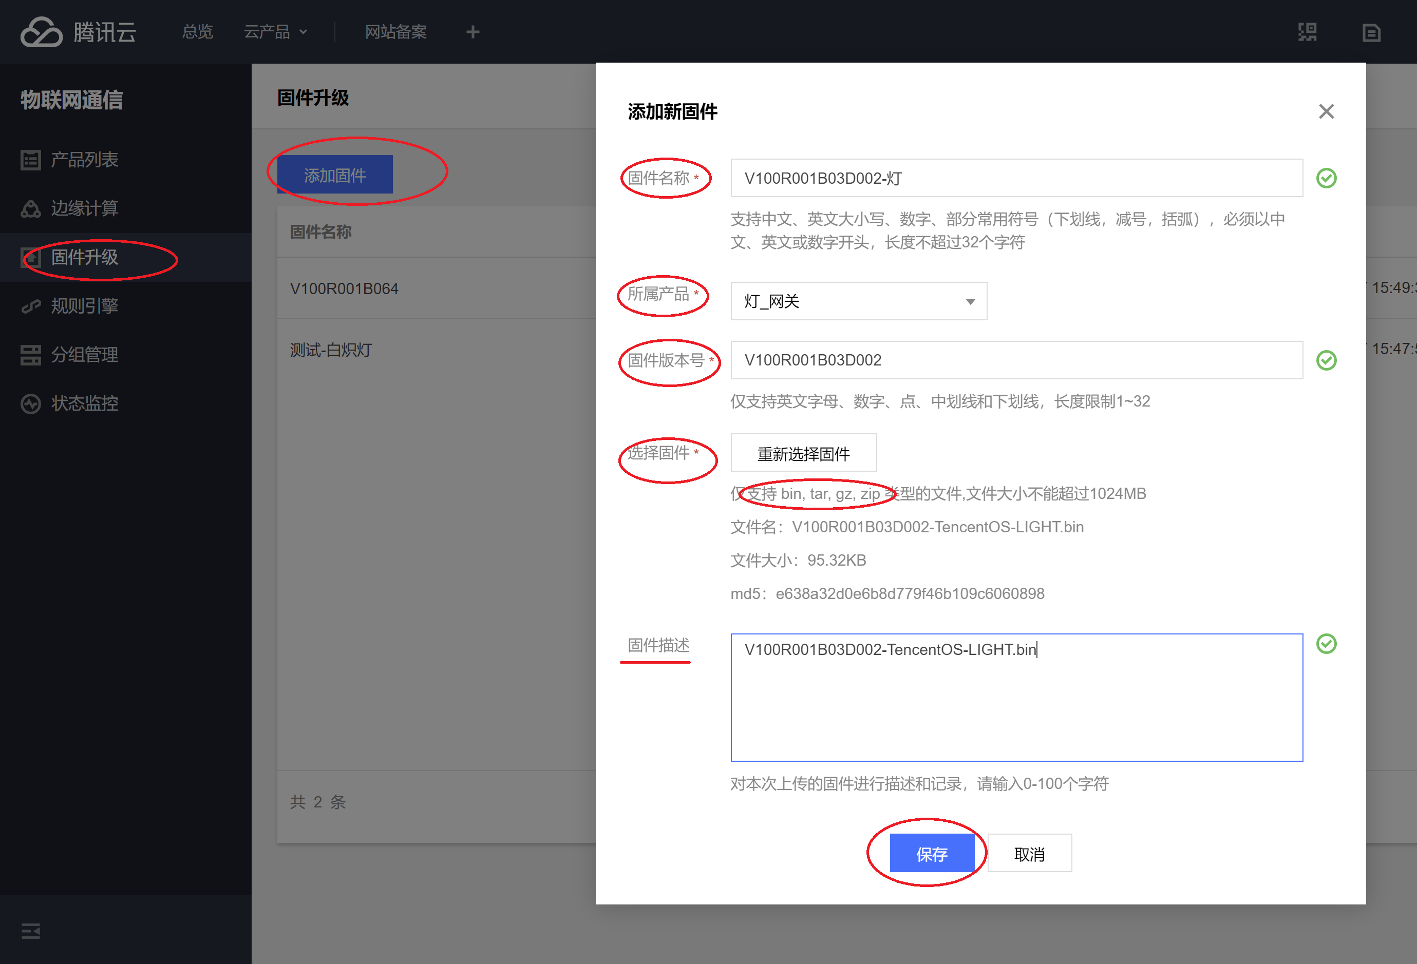Click the 保存 button
This screenshot has width=1417, height=964.
(x=931, y=853)
